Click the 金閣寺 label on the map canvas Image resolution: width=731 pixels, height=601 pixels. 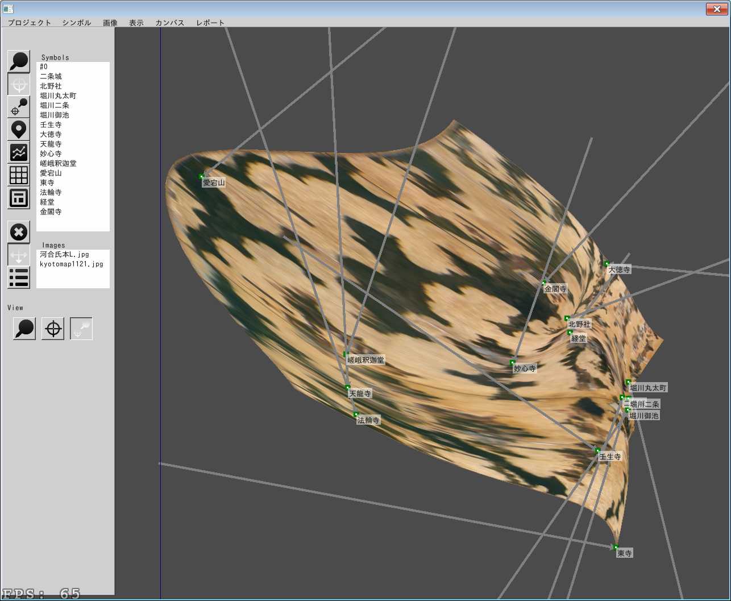coord(555,289)
